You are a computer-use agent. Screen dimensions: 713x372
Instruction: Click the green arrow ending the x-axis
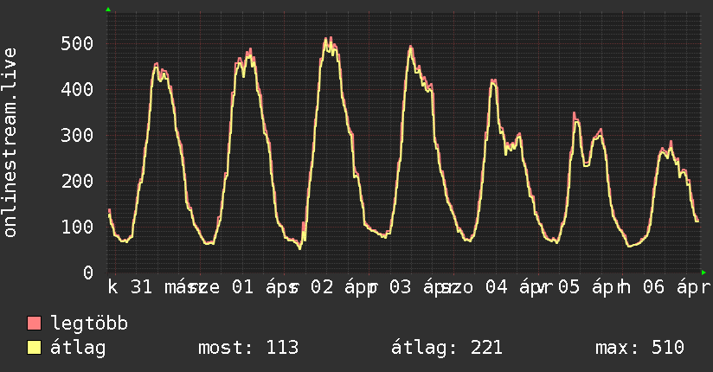pyautogui.click(x=703, y=272)
